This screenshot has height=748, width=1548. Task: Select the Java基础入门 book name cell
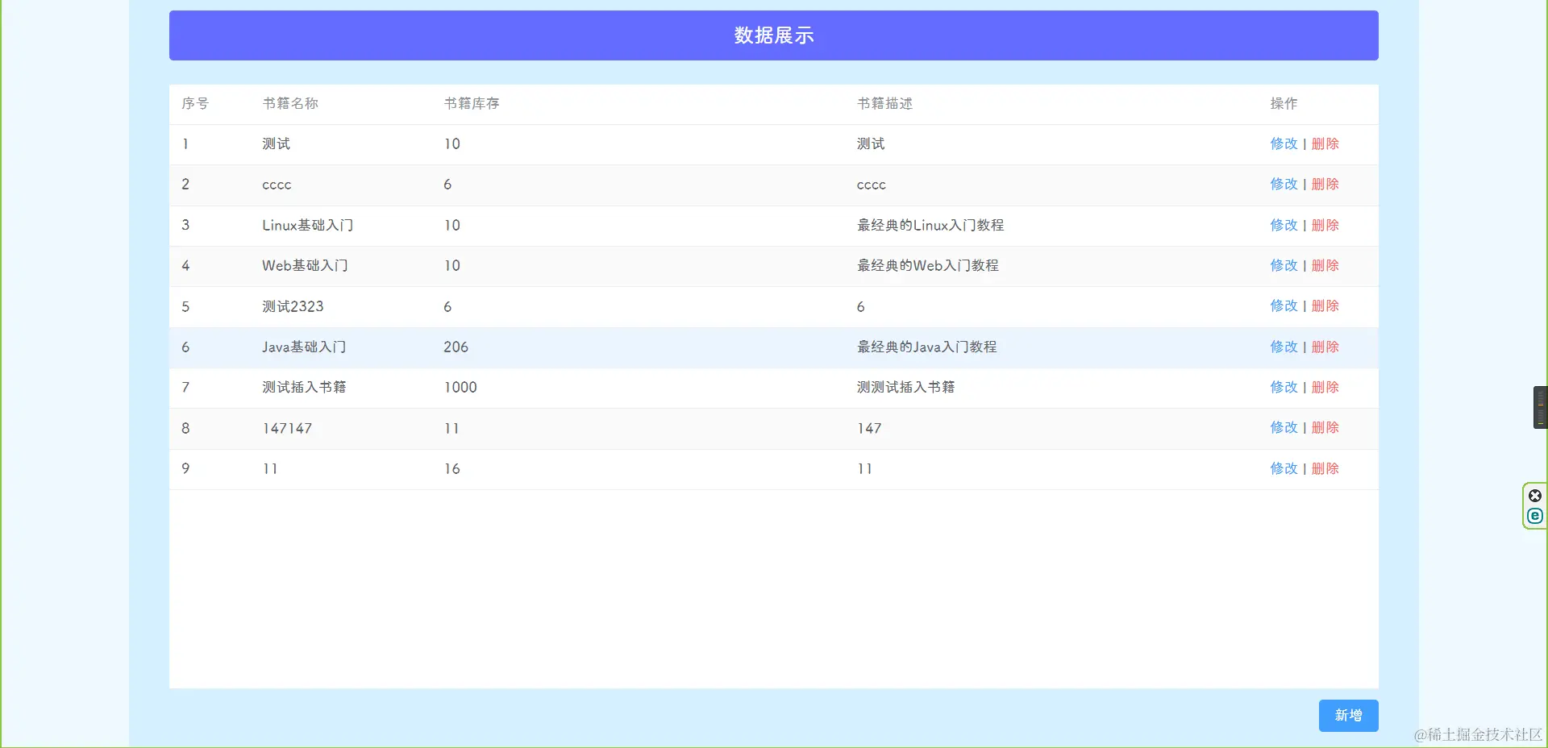[x=304, y=347]
